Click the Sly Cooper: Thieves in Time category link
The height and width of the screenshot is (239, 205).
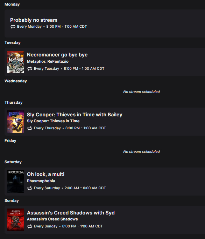[x=53, y=121]
